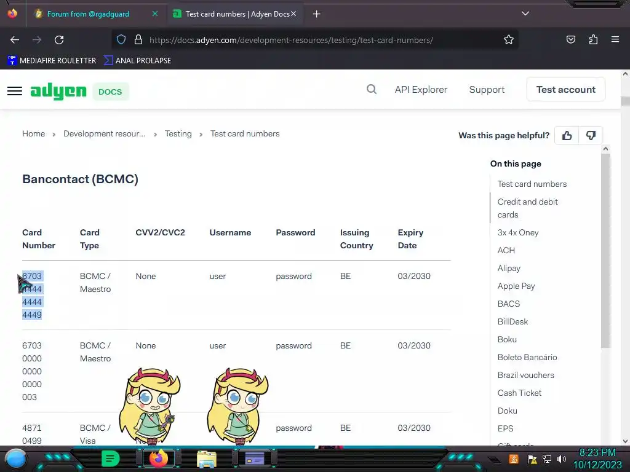This screenshot has width=630, height=472.
Task: Click the browser address bar URL
Action: (x=291, y=40)
